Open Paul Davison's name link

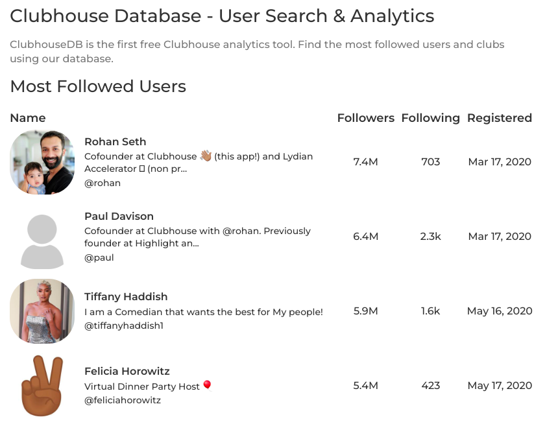(x=119, y=216)
